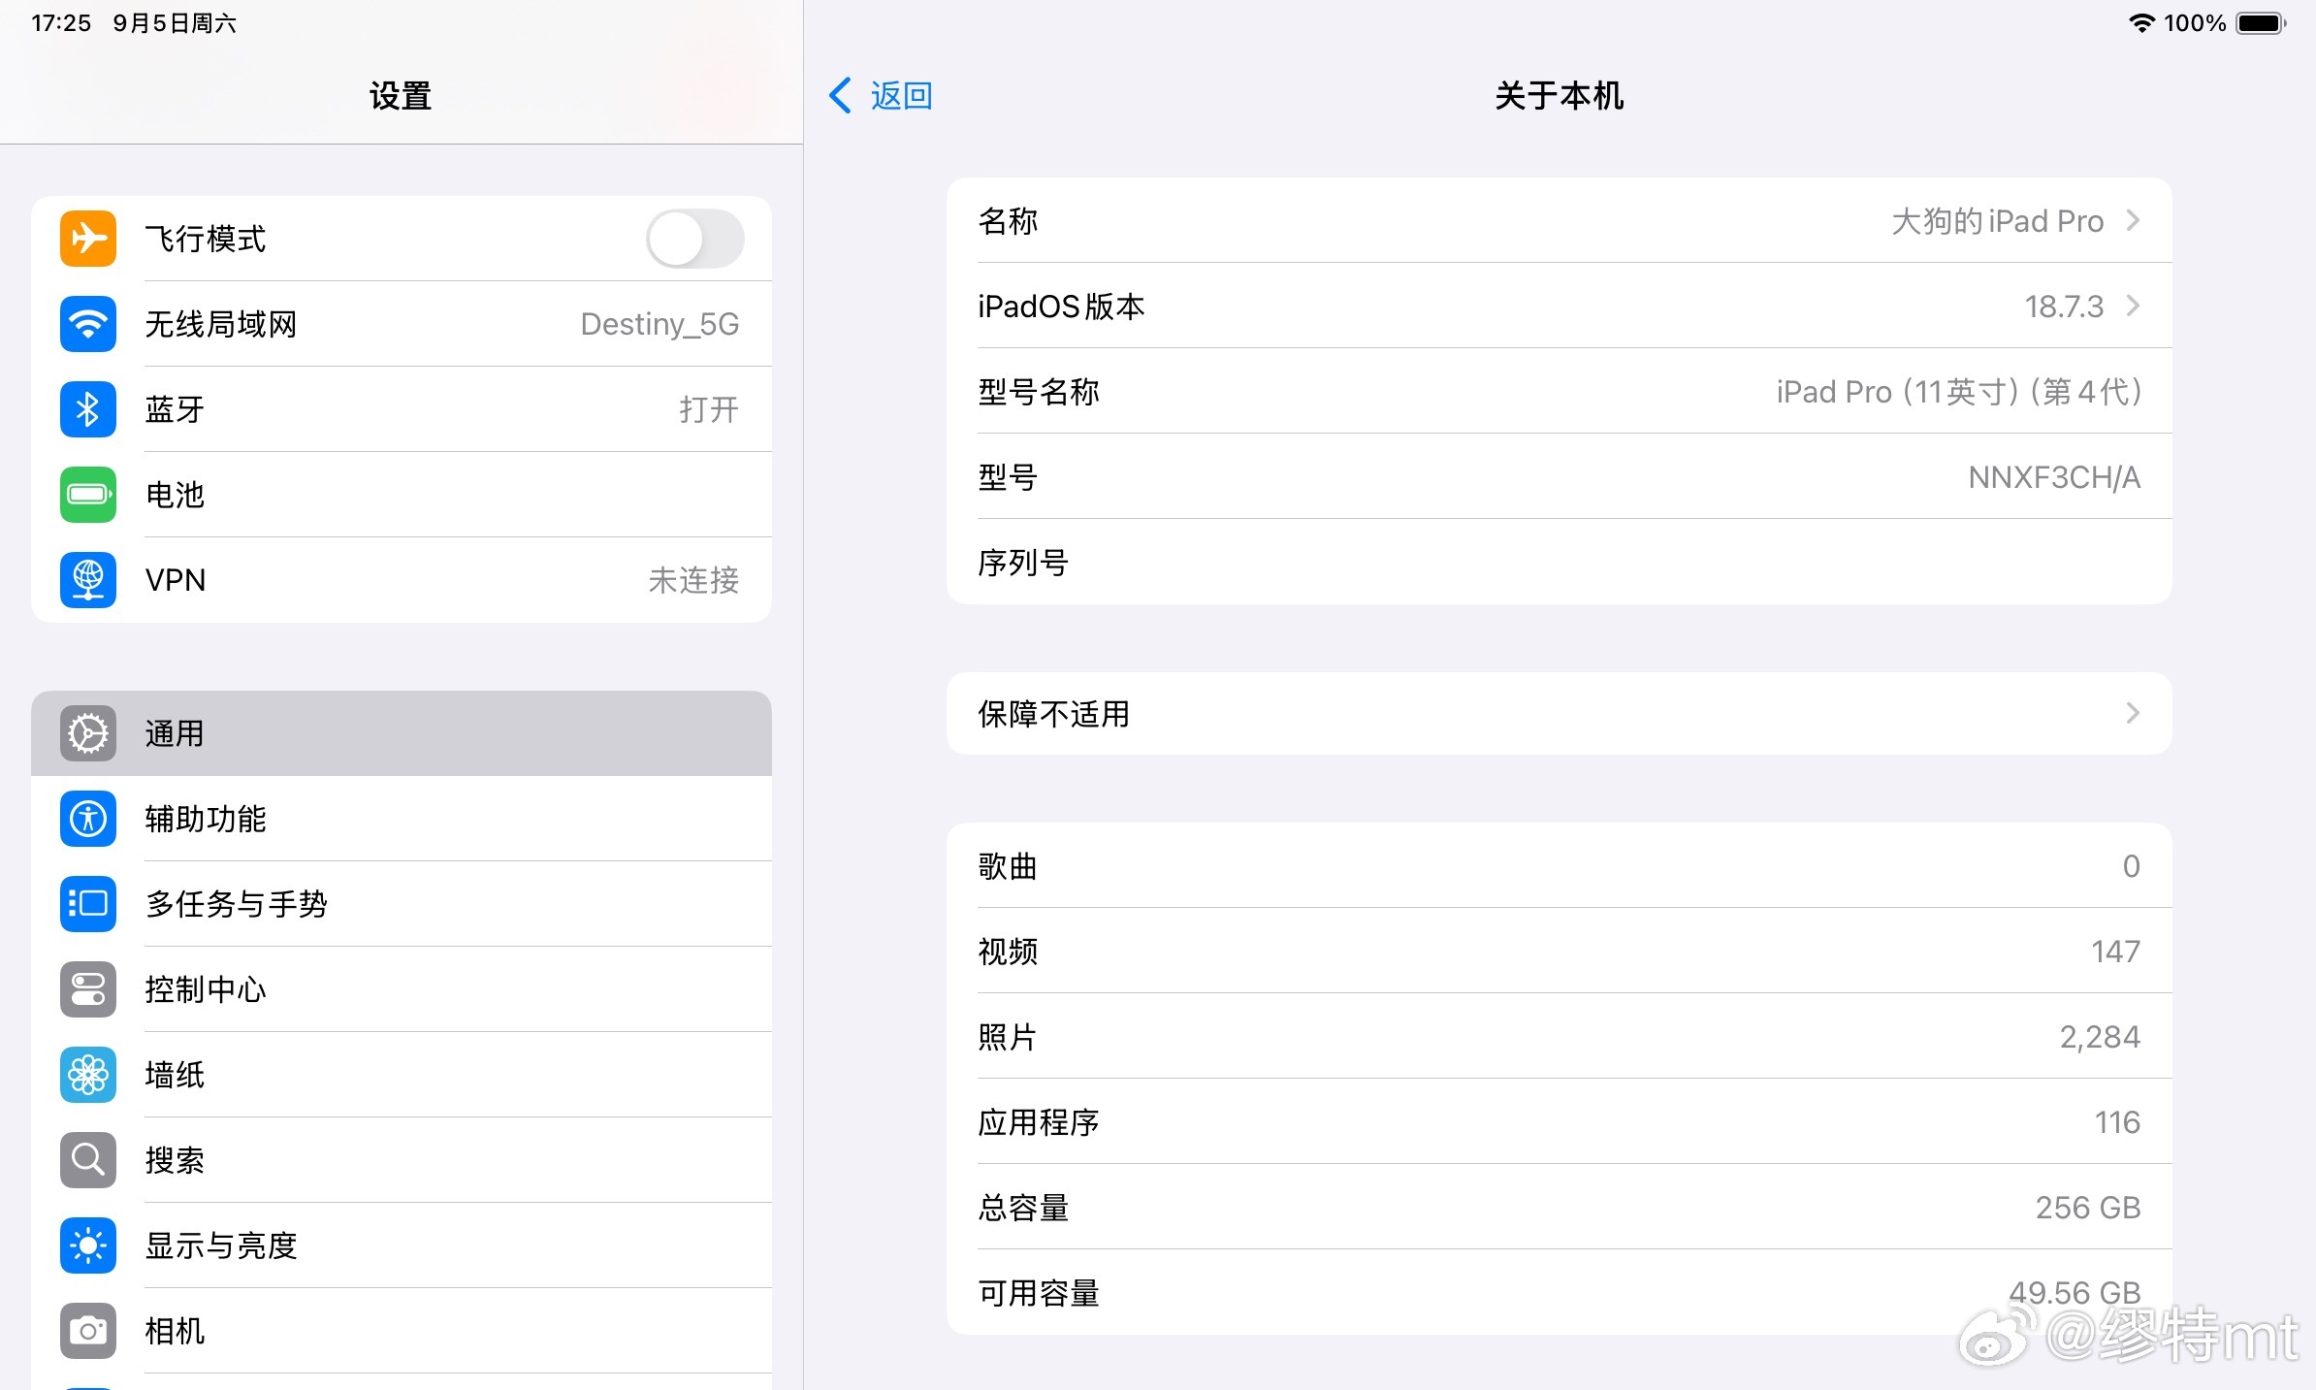Tap the back chevron arrow icon

840,95
